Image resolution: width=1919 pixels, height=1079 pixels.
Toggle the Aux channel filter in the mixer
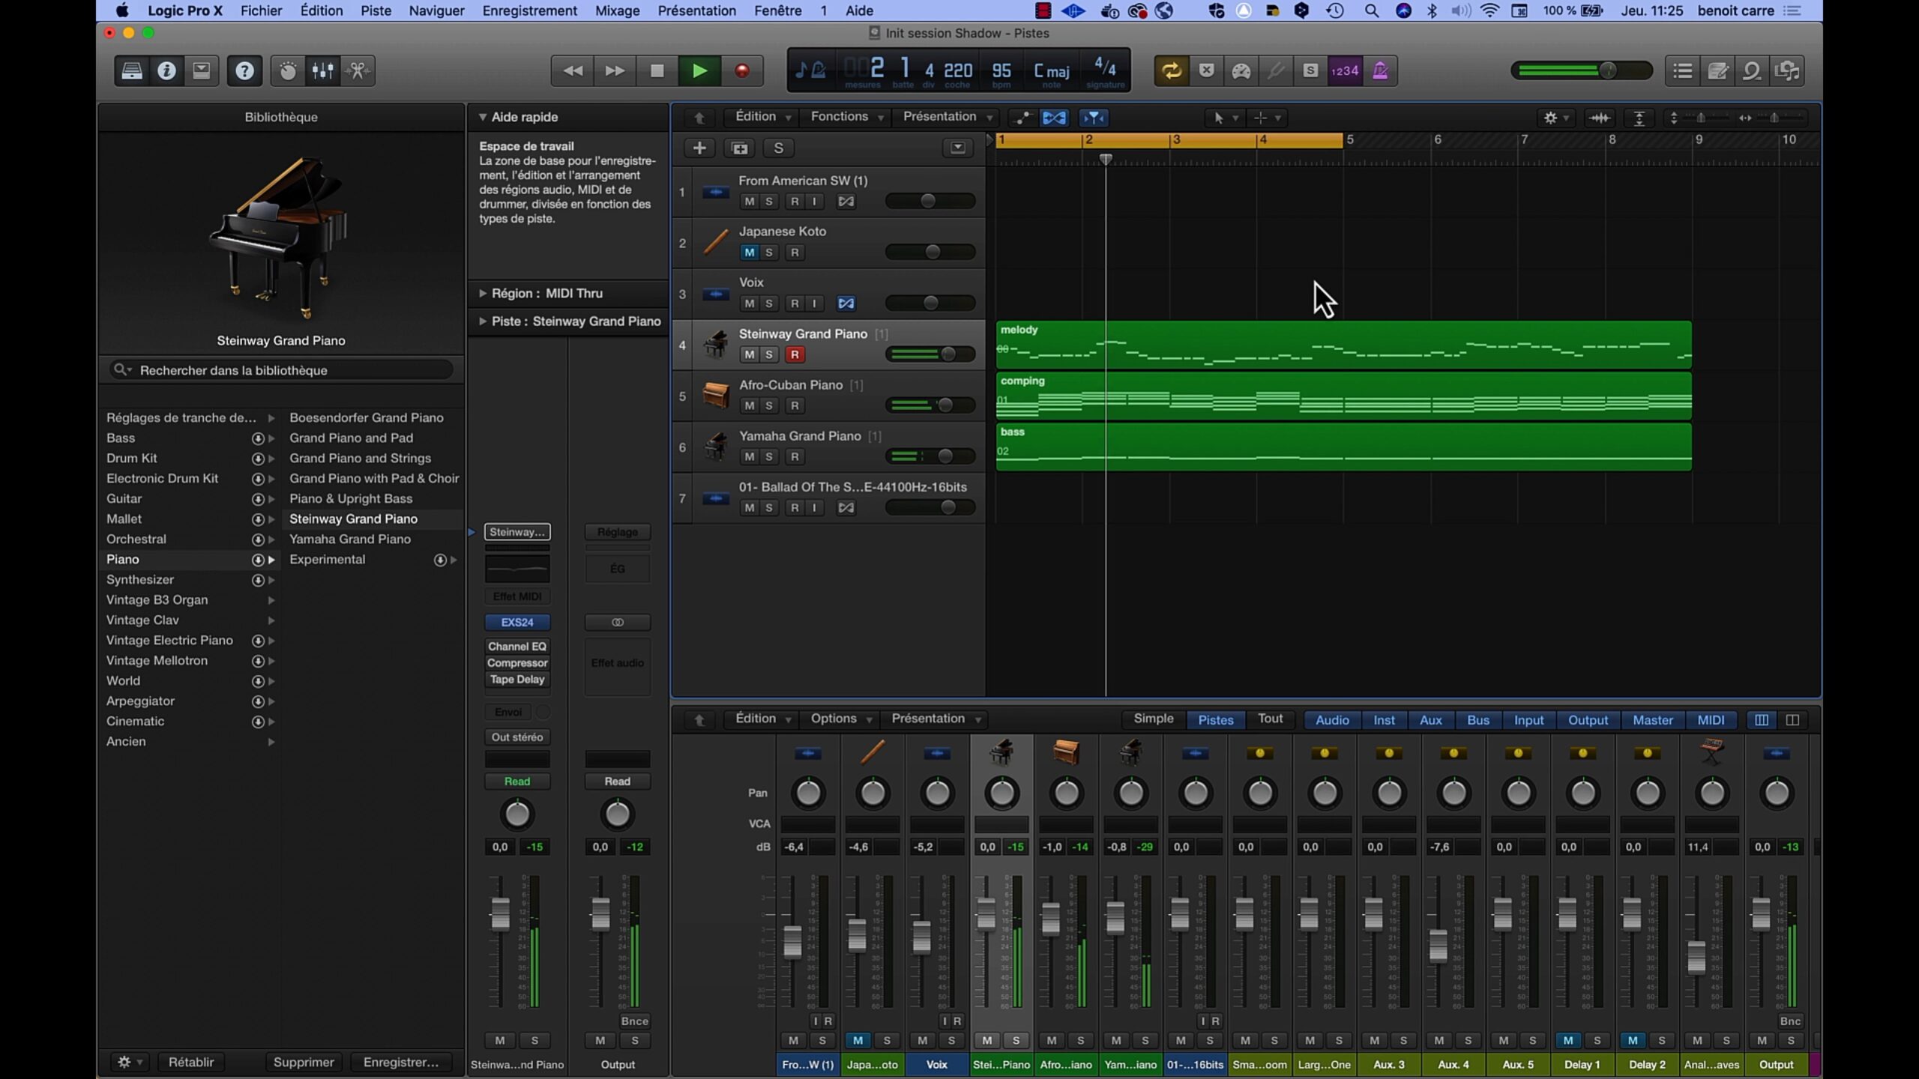[x=1430, y=720]
